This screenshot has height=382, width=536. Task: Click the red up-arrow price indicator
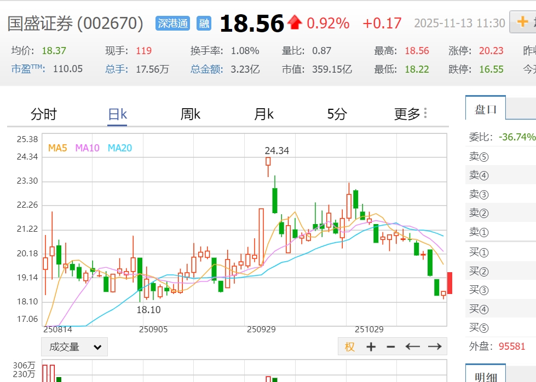(x=295, y=22)
